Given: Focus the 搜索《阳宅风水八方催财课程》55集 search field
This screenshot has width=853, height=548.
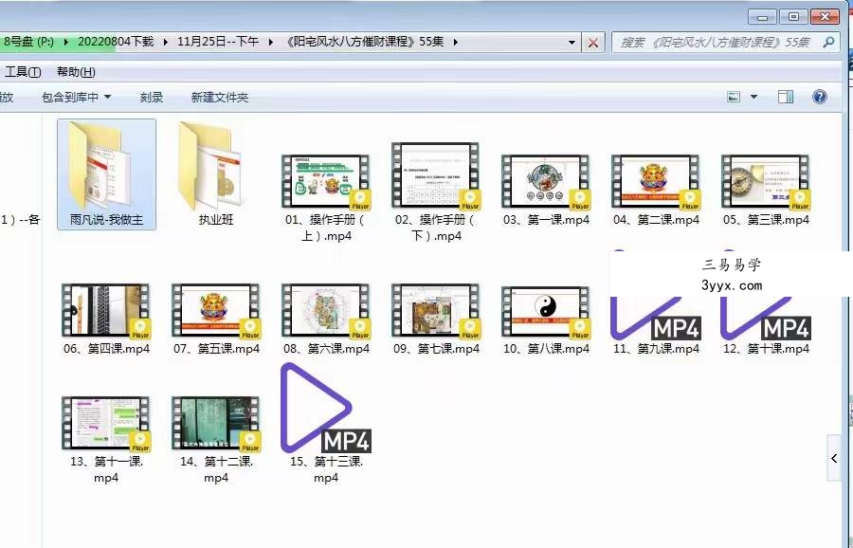Looking at the screenshot, I should (725, 42).
